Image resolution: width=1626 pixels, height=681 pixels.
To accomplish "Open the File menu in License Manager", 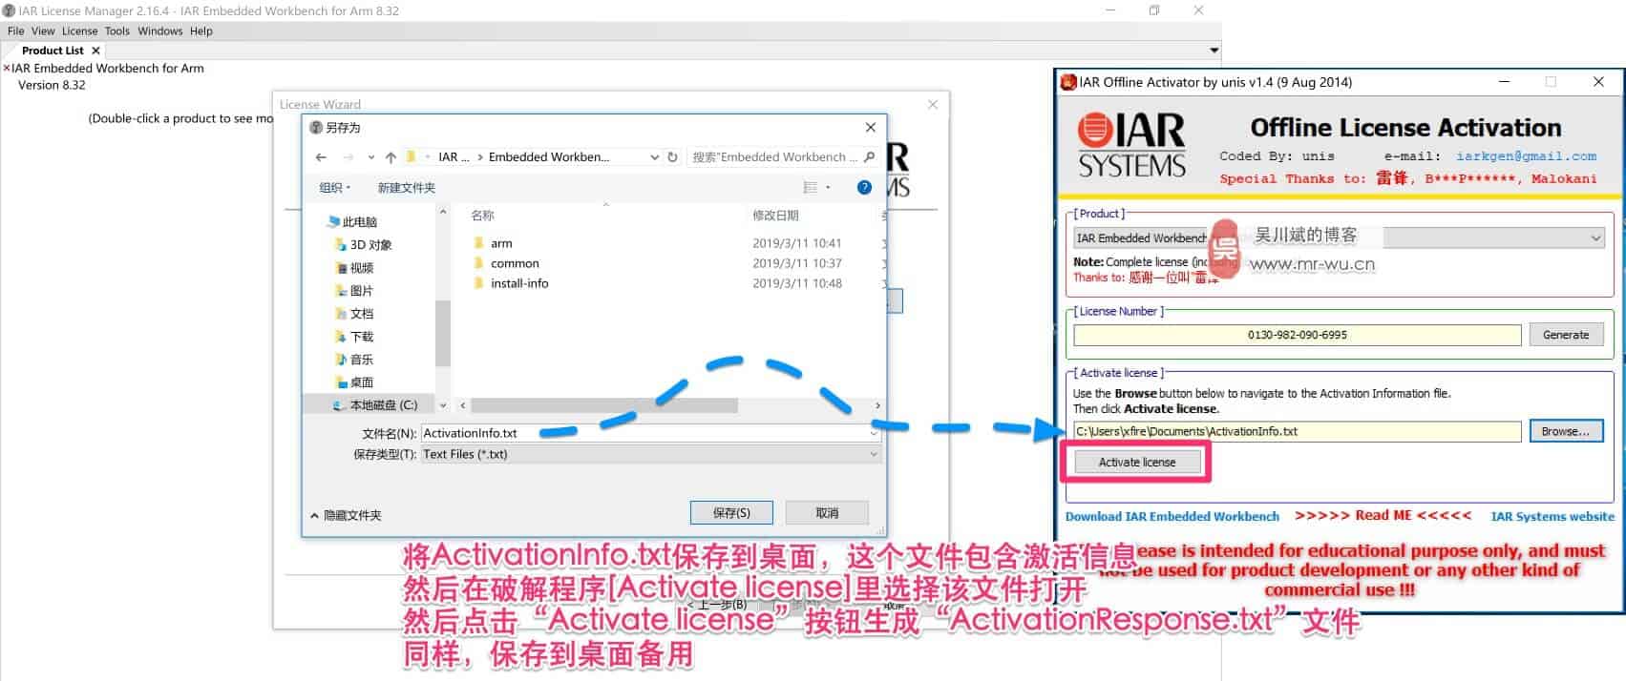I will point(15,31).
